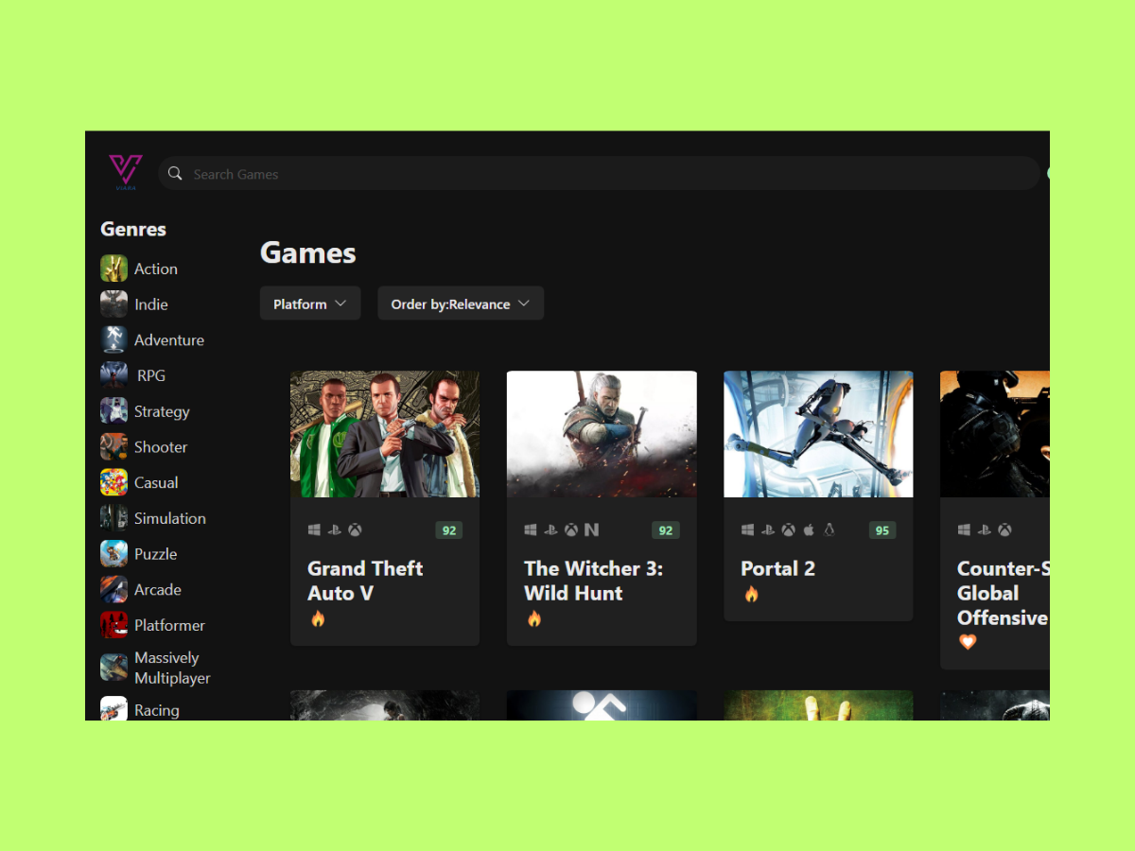Screen dimensions: 1135x851
Task: Select the Strategy genre link
Action: pos(162,411)
